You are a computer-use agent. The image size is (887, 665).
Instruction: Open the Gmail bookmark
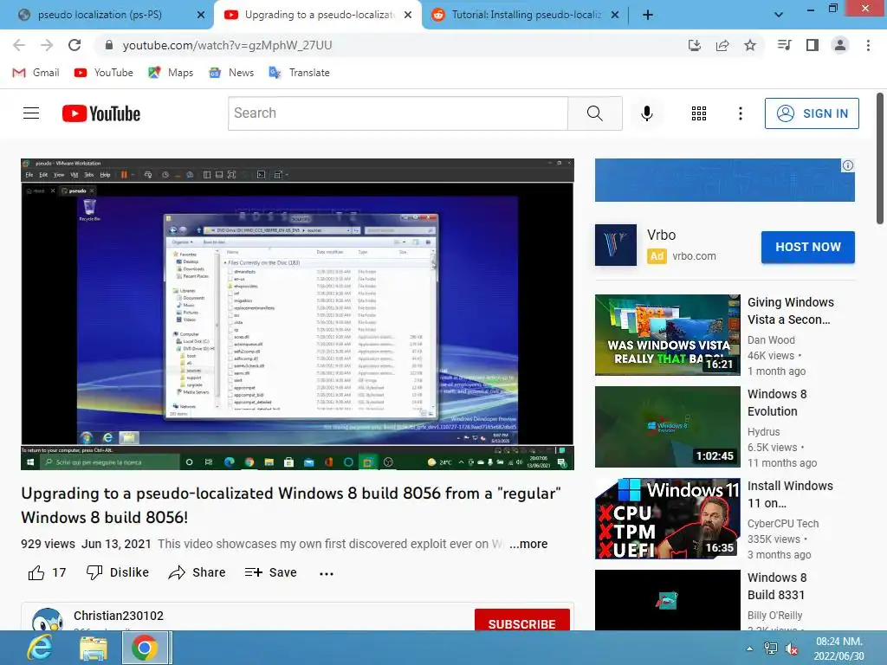pyautogui.click(x=36, y=73)
